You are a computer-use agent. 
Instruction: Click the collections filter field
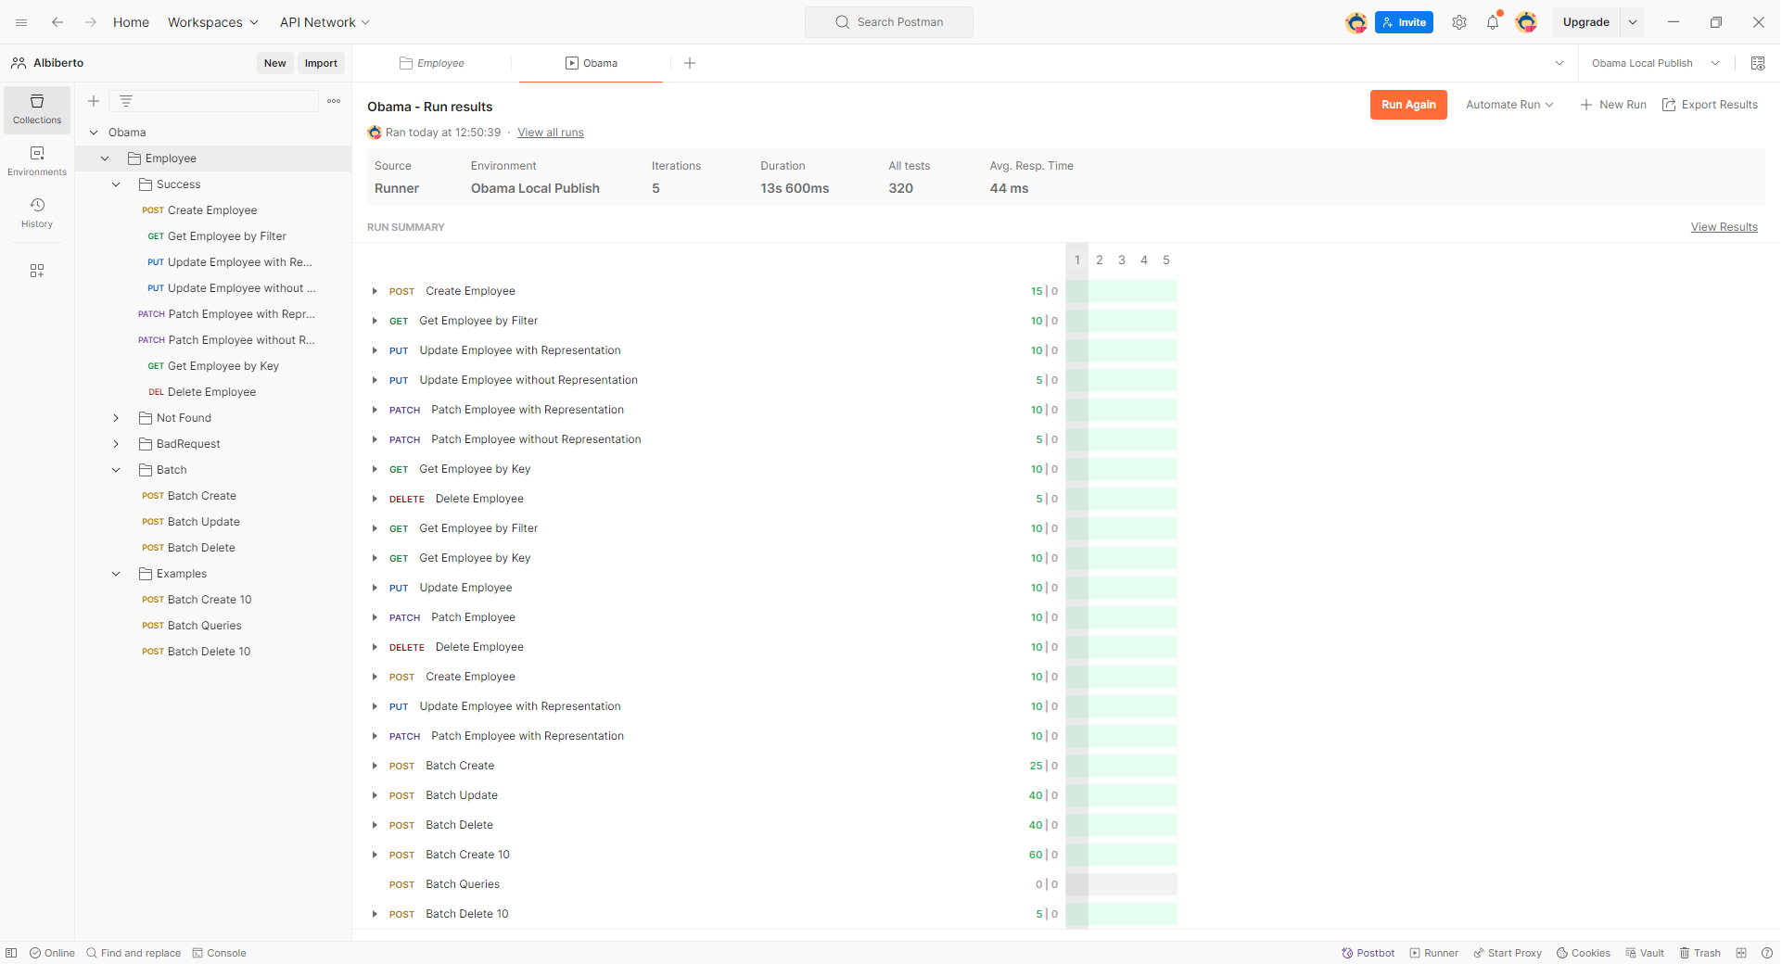pos(214,101)
